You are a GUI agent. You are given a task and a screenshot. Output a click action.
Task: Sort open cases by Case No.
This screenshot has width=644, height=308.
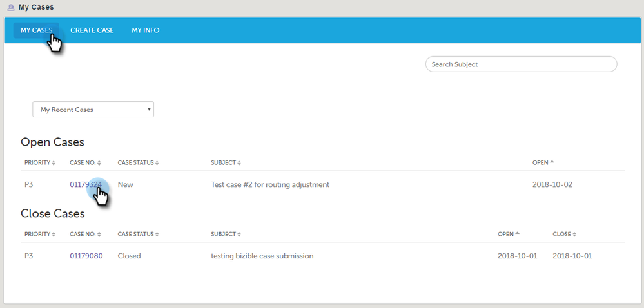click(85, 163)
